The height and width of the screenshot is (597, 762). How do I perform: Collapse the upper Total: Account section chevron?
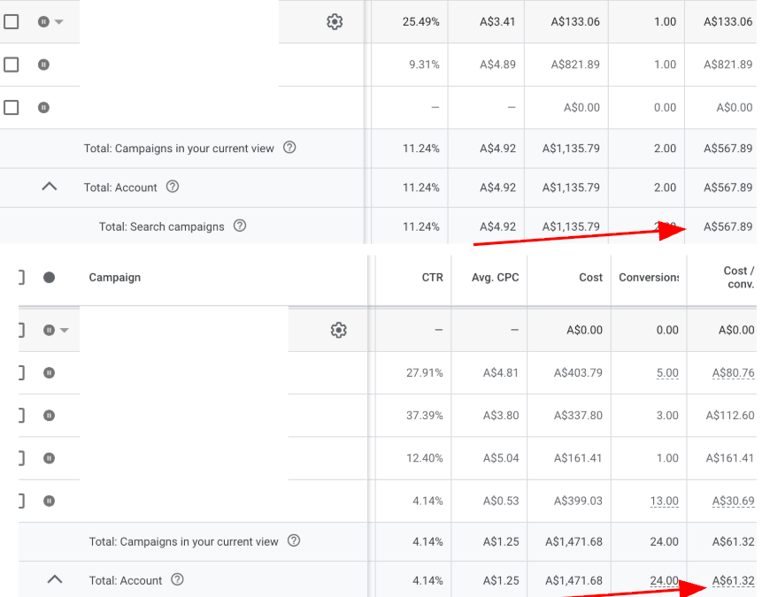pyautogui.click(x=50, y=187)
